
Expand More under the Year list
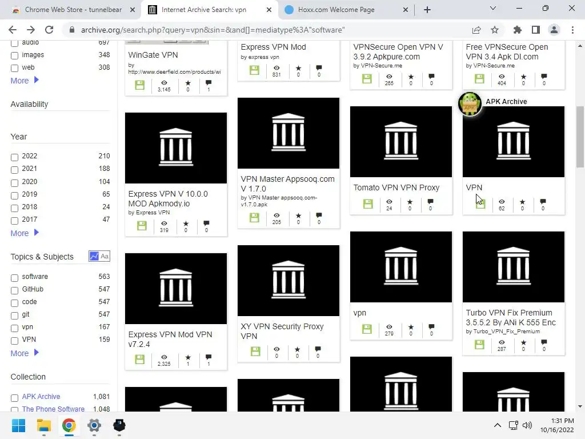(x=25, y=233)
